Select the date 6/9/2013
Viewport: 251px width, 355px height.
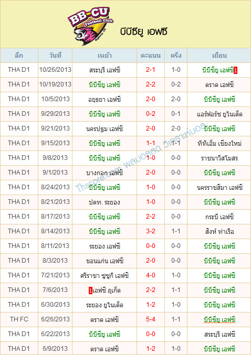coord(55,348)
